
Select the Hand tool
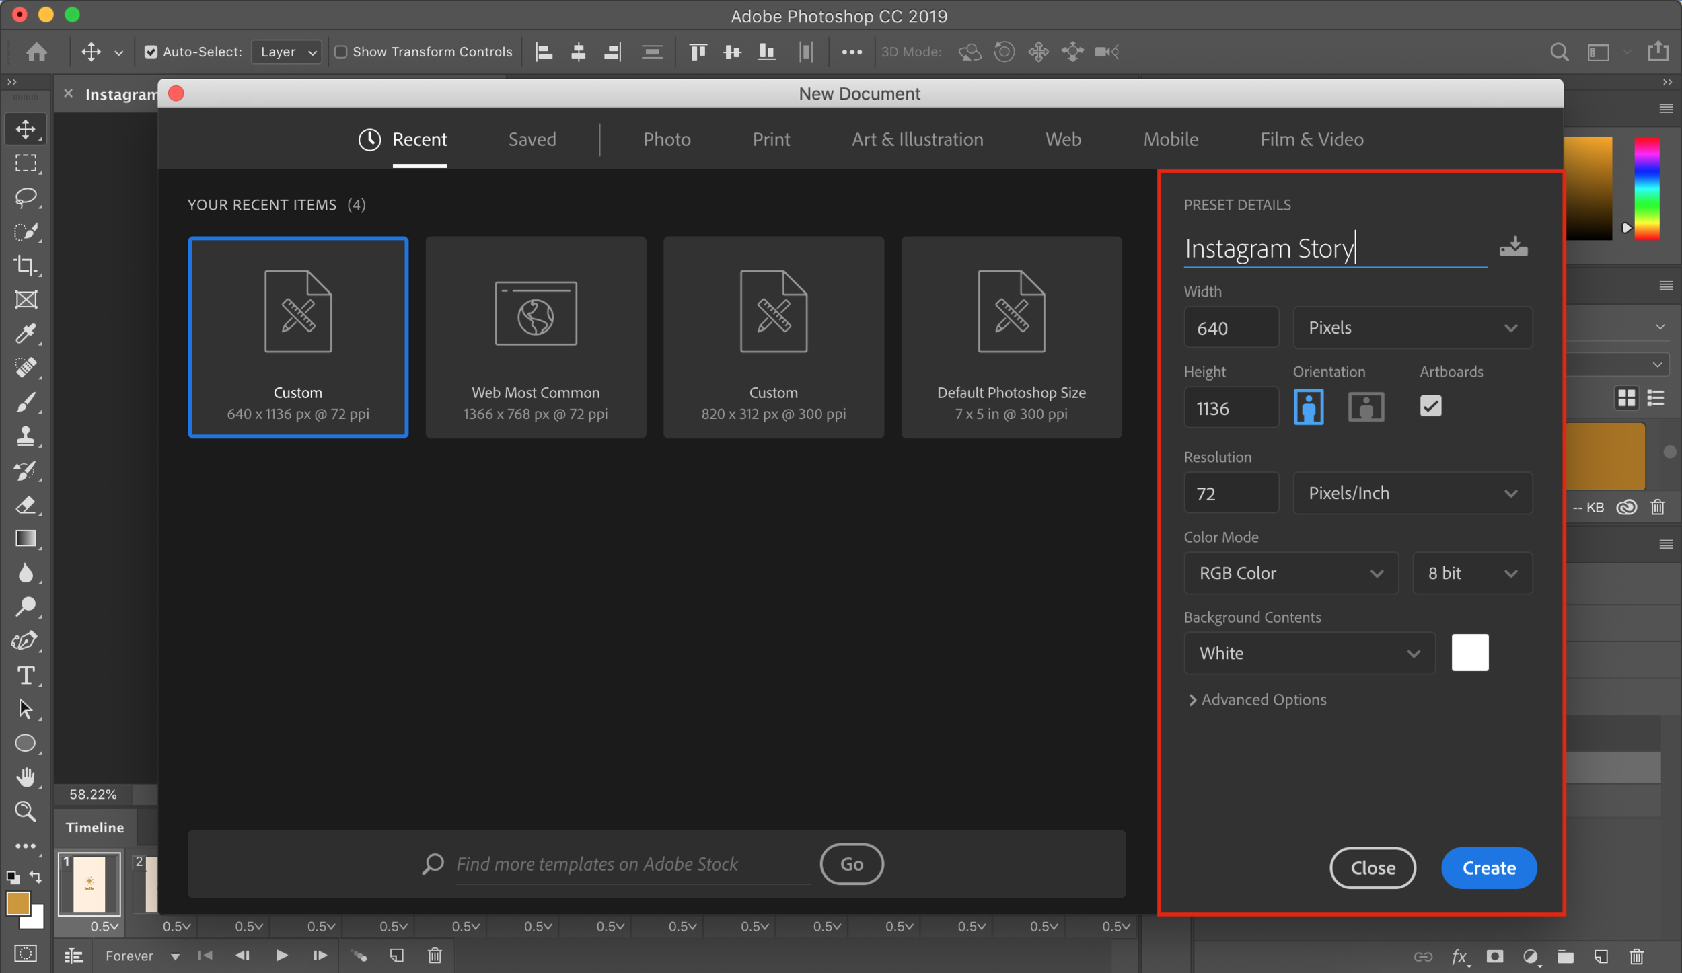(26, 777)
